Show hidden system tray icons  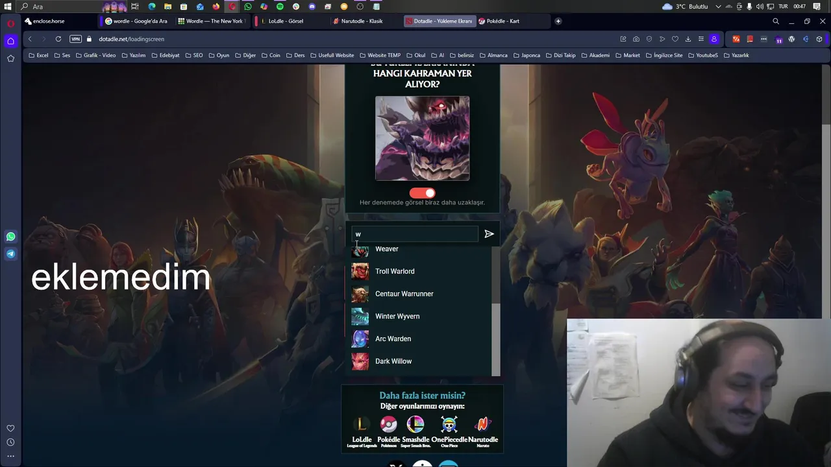click(x=718, y=6)
